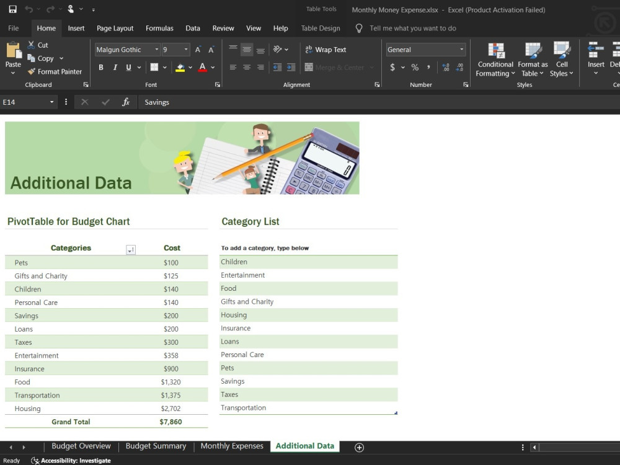Image resolution: width=620 pixels, height=465 pixels.
Task: Increase indent of cell text
Action: 291,67
